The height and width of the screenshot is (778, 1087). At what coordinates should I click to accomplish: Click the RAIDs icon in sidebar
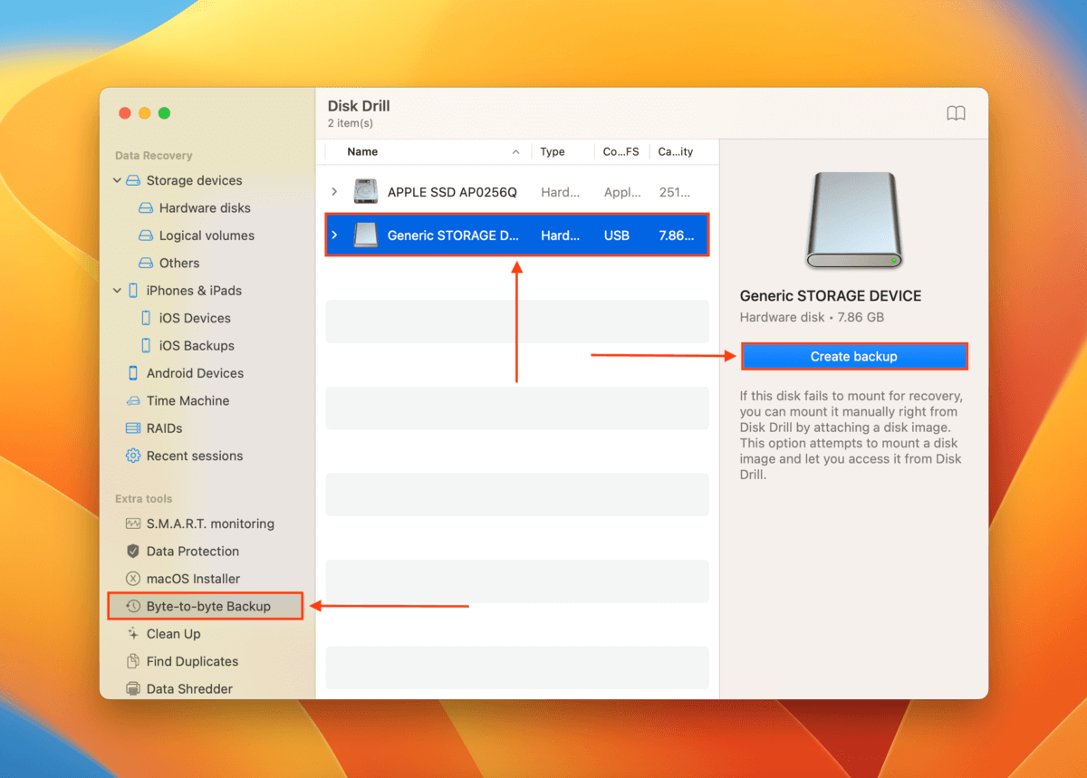coord(133,428)
